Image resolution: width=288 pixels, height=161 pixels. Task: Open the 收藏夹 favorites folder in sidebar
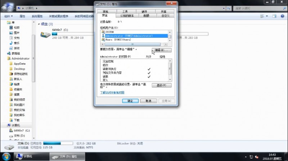tap(16, 89)
